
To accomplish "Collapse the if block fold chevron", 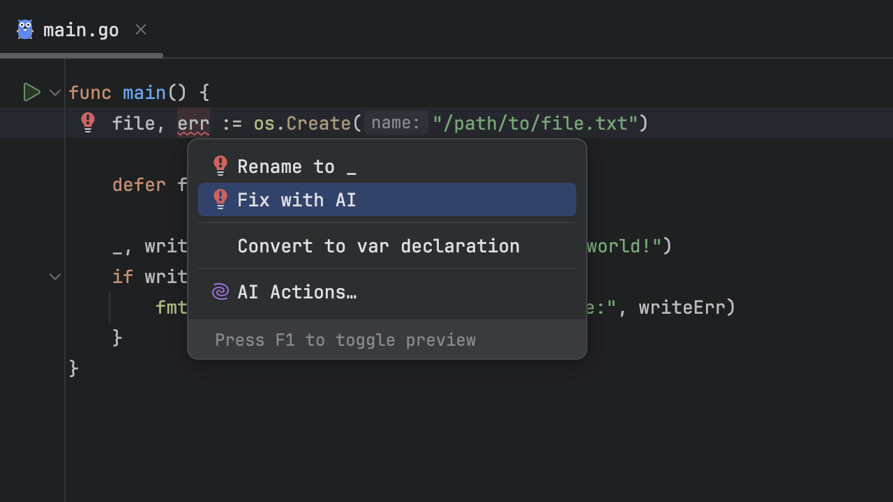I will pyautogui.click(x=55, y=277).
